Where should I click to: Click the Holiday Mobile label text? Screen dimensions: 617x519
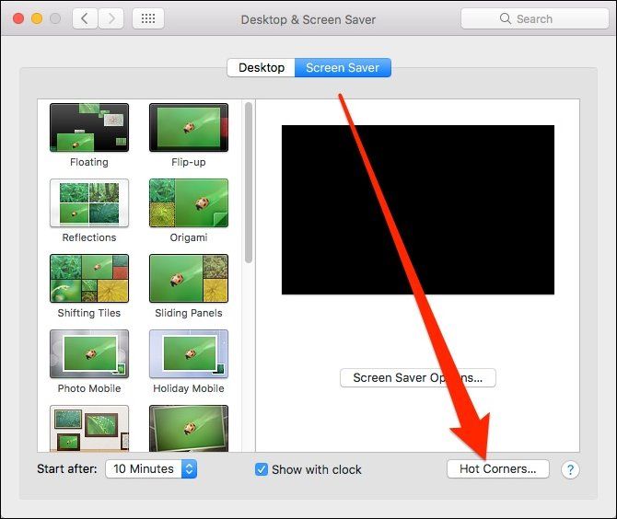coord(189,388)
